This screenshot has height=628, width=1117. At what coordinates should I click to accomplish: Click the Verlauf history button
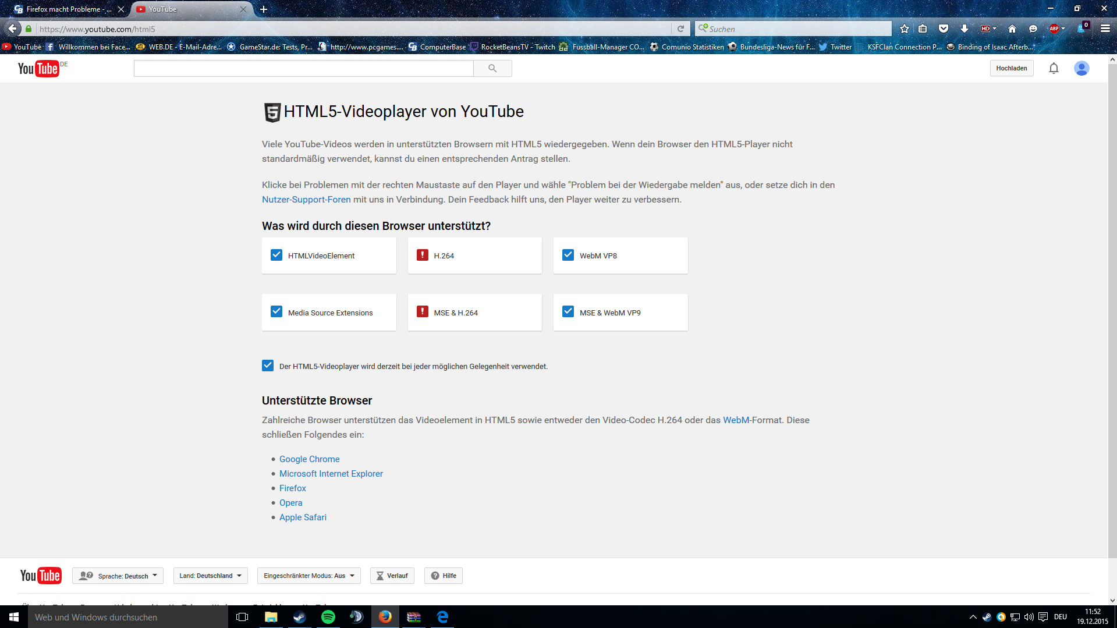click(x=392, y=576)
